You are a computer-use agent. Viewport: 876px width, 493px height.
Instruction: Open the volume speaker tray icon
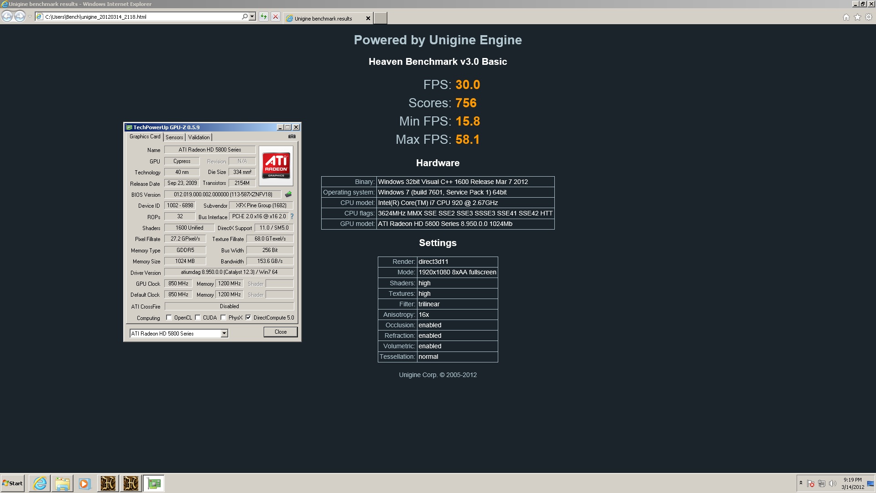833,483
